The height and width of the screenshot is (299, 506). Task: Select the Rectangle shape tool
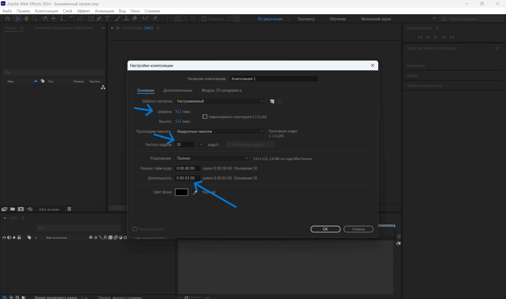point(91,19)
